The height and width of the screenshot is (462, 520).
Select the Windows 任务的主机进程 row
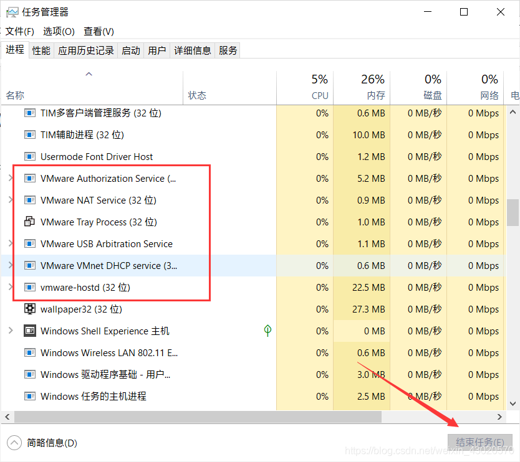[x=253, y=396]
